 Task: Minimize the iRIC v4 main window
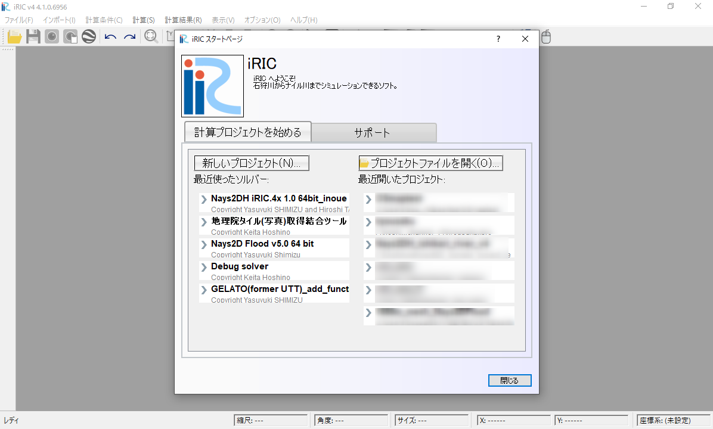click(644, 7)
